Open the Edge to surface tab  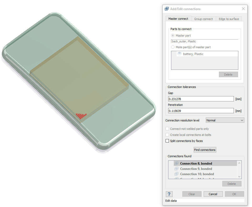click(x=229, y=19)
